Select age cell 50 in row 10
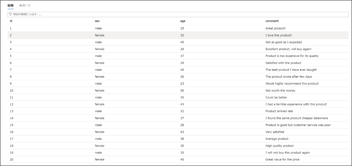Screen dimensions: 352x166 point(182,91)
